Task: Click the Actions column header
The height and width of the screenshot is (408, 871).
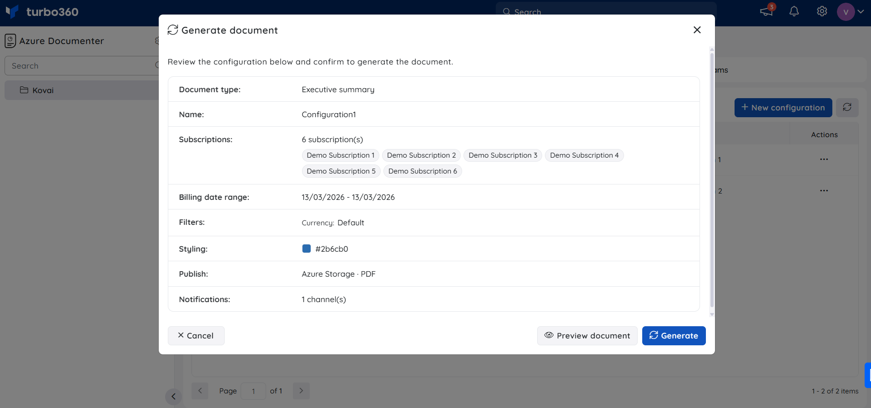Action: tap(824, 134)
